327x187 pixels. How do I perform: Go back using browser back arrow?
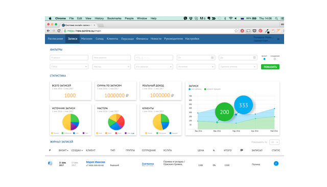pos(48,31)
